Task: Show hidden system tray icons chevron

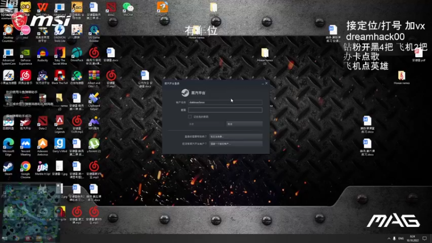Action: coord(389,238)
